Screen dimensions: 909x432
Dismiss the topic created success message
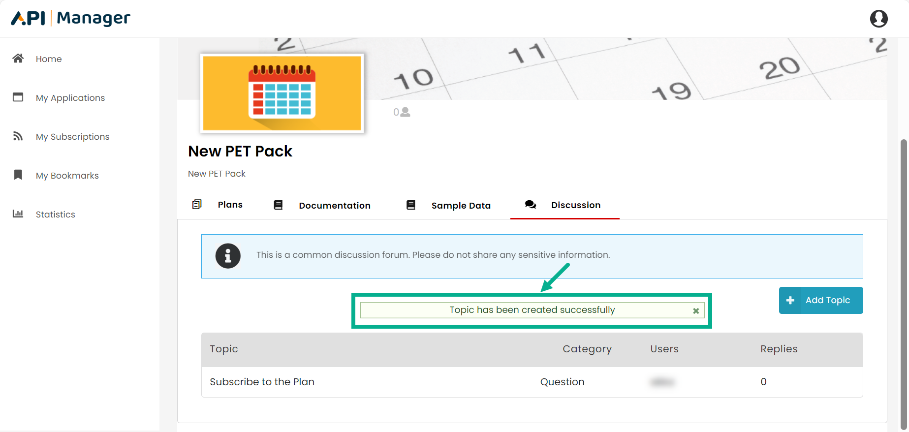(x=696, y=311)
